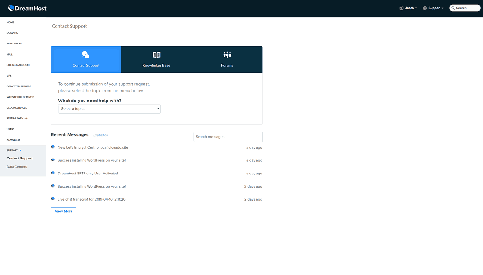Open Domains in the sidebar
The height and width of the screenshot is (275, 483).
coord(13,33)
